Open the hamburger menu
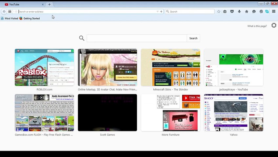This screenshot has height=157, width=278. [274, 11]
